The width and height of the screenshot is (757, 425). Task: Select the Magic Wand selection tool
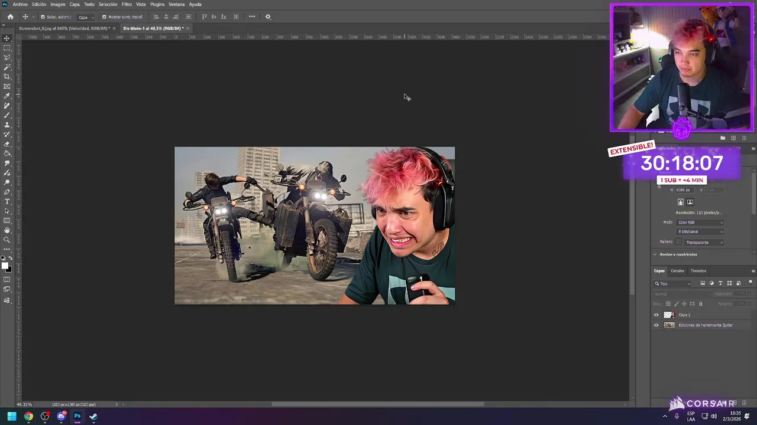pos(7,67)
